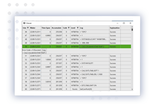The image size is (154, 104).
Task: Click the Accumulate column header
Action: [56, 28]
